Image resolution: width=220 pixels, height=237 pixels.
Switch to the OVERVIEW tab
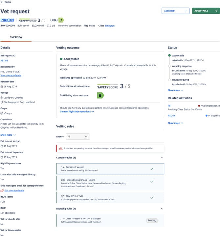click(16, 37)
